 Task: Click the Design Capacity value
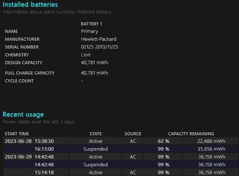pyautogui.click(x=94, y=63)
